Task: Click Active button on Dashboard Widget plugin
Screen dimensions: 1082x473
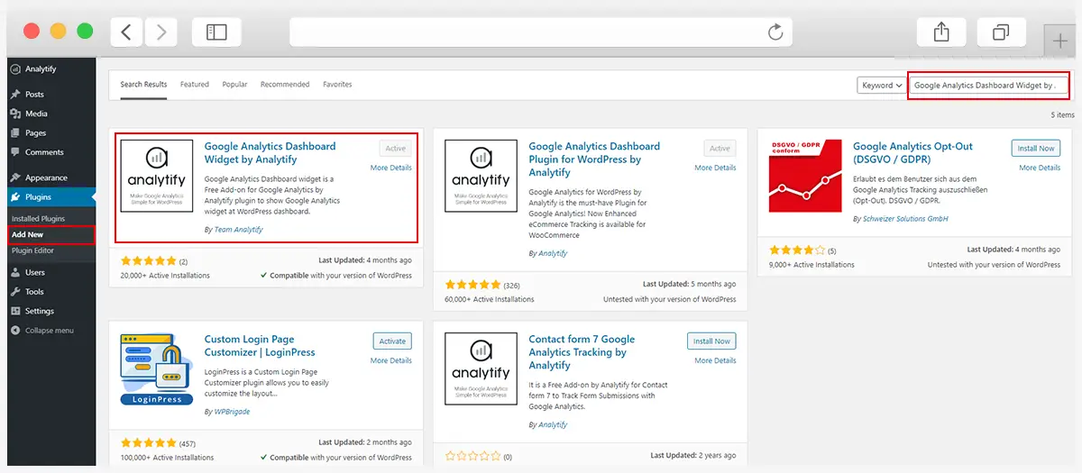Action: (395, 149)
